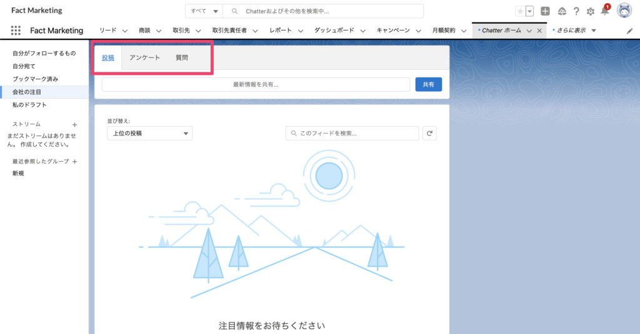The image size is (640, 334).
Task: Click the 新規 group link
Action: (18, 174)
